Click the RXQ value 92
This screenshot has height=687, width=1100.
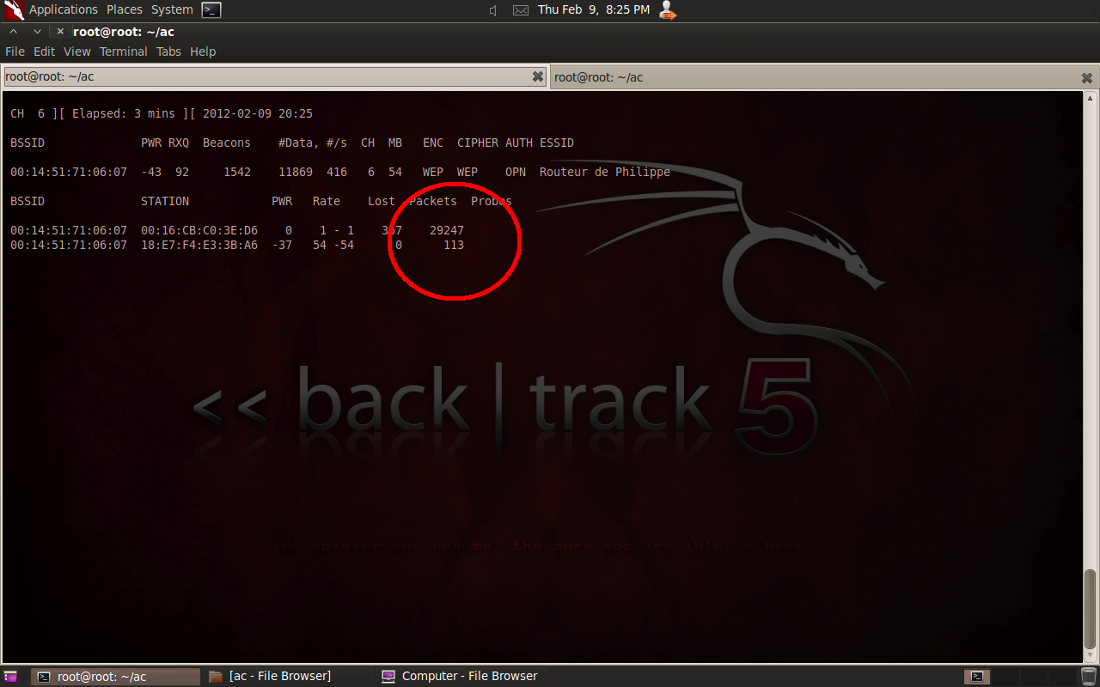click(182, 172)
